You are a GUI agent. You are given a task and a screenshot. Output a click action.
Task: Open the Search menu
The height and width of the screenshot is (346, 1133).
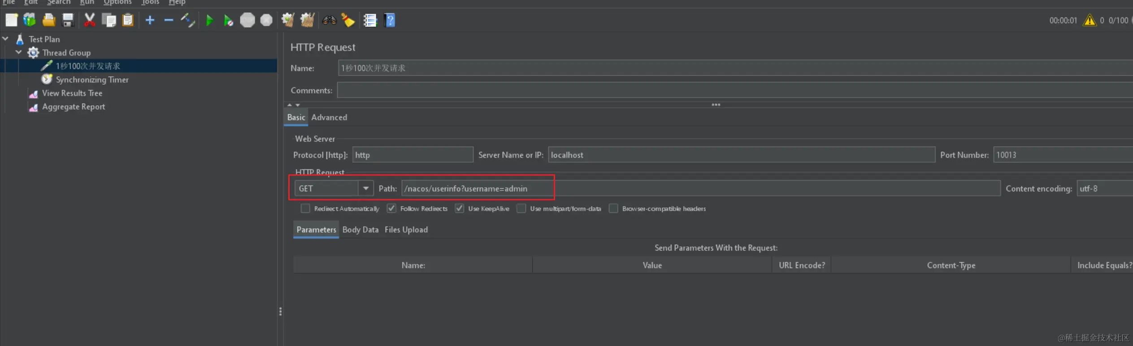(x=59, y=2)
